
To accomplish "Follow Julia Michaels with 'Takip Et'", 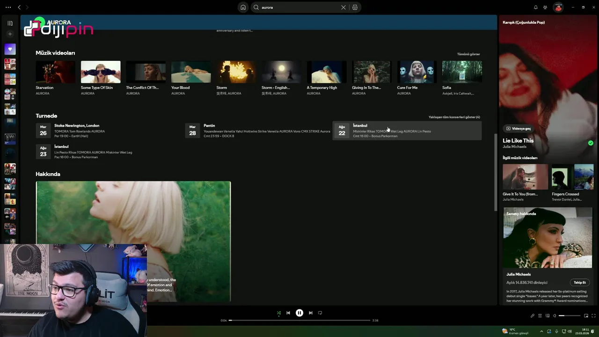I will tap(580, 282).
